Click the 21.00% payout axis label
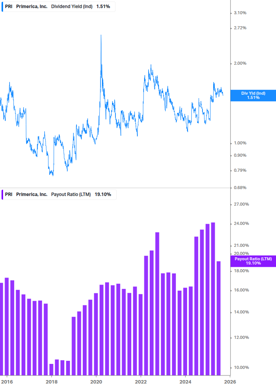The image size is (276, 387). (241, 245)
